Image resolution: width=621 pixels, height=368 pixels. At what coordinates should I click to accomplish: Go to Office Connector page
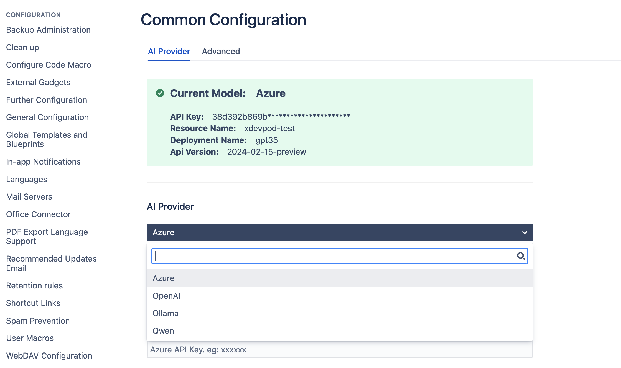pos(38,214)
